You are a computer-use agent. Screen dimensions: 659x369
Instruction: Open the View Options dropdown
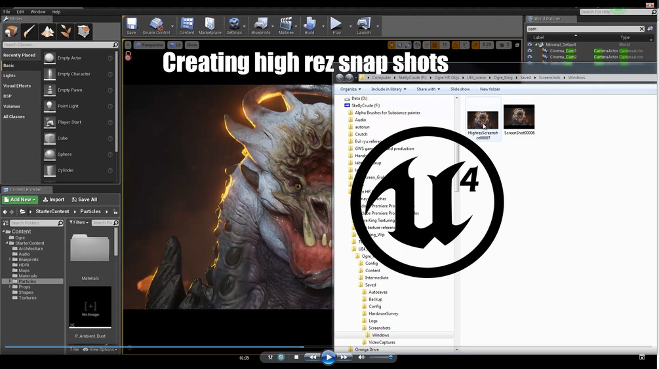click(100, 349)
